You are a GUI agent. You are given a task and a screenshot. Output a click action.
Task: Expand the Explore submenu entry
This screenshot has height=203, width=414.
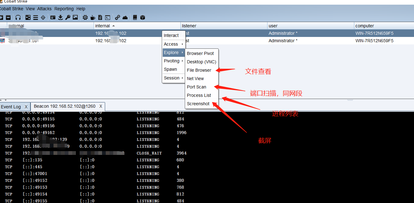tap(174, 52)
